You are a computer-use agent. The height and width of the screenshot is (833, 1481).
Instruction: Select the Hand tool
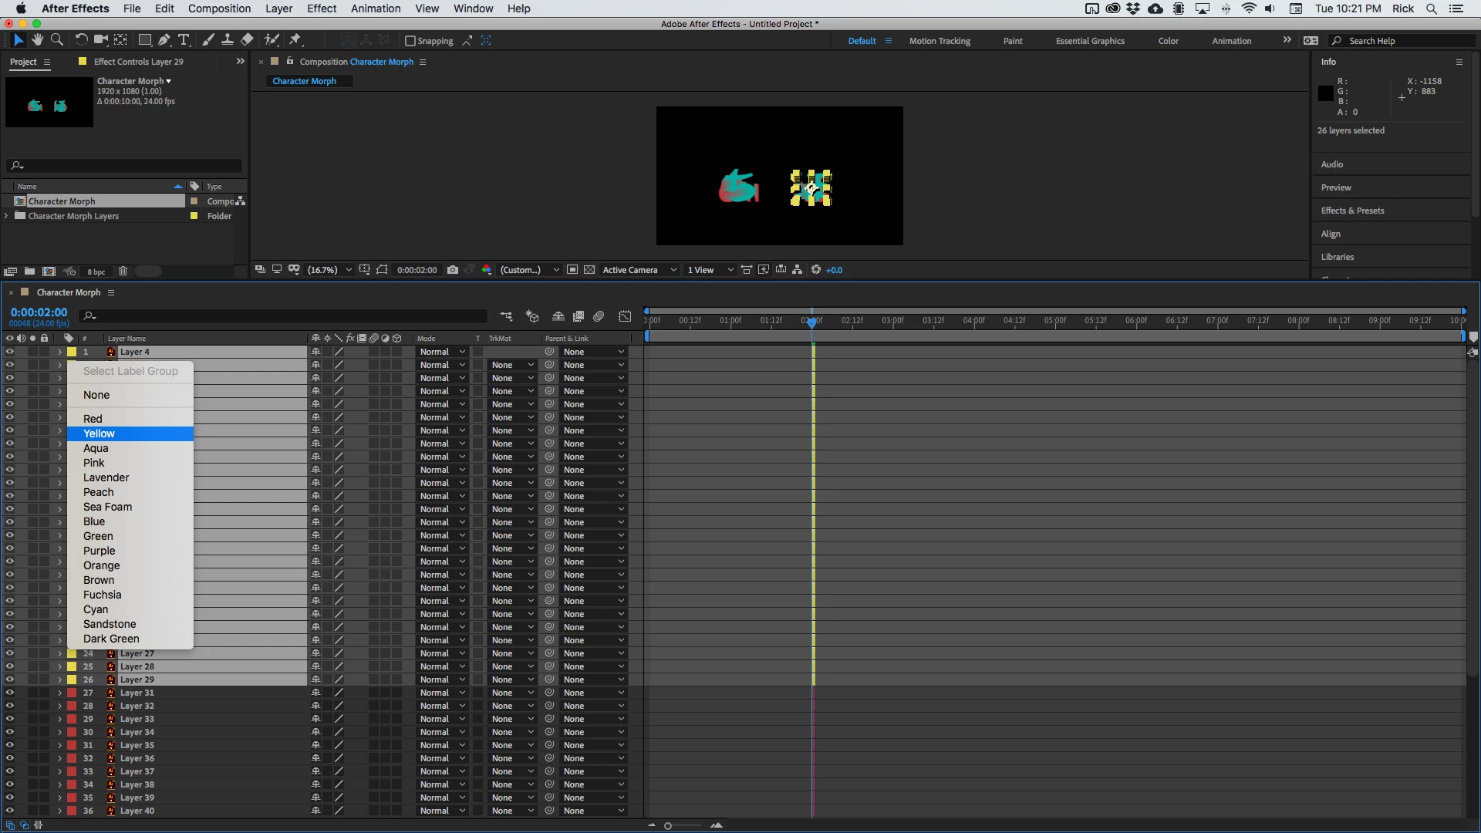(x=37, y=40)
